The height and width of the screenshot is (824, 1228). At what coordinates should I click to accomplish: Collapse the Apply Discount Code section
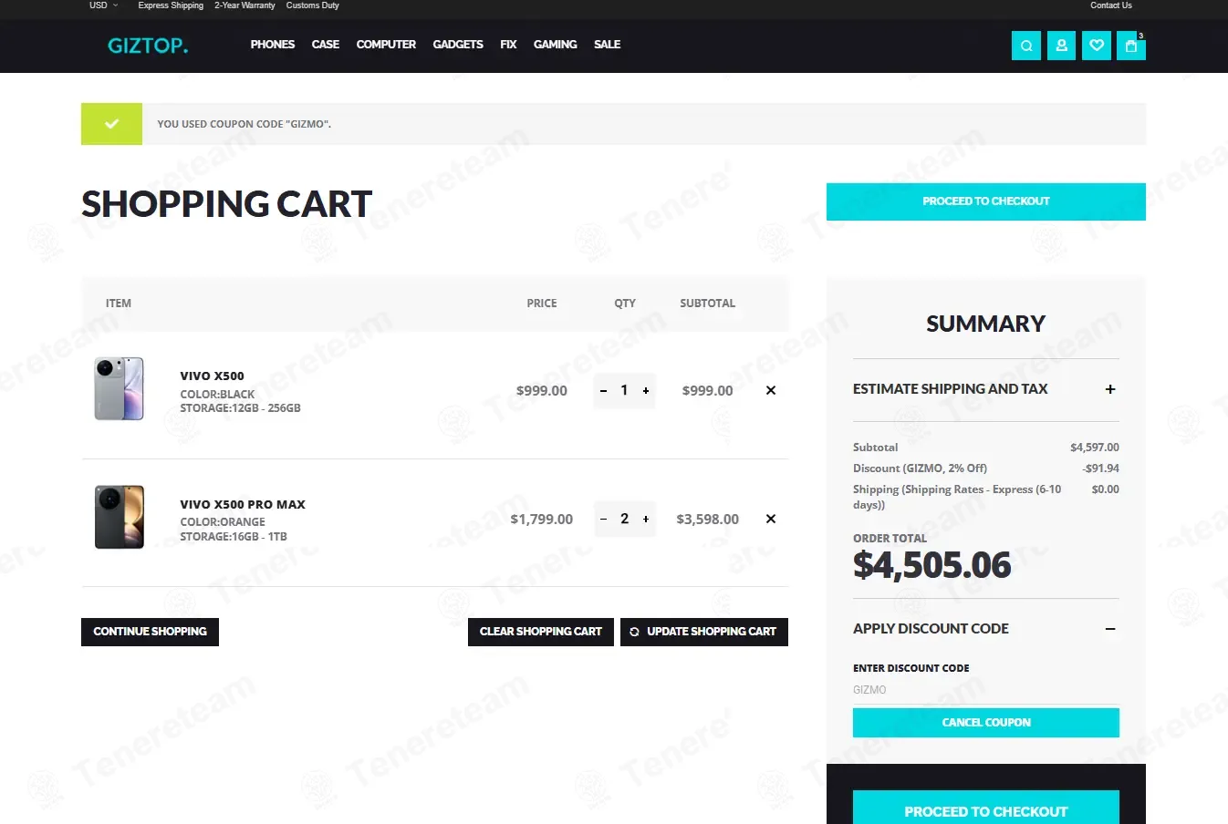(x=1110, y=629)
